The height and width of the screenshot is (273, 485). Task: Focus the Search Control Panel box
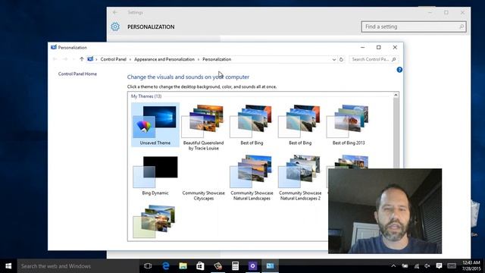pyautogui.click(x=374, y=59)
